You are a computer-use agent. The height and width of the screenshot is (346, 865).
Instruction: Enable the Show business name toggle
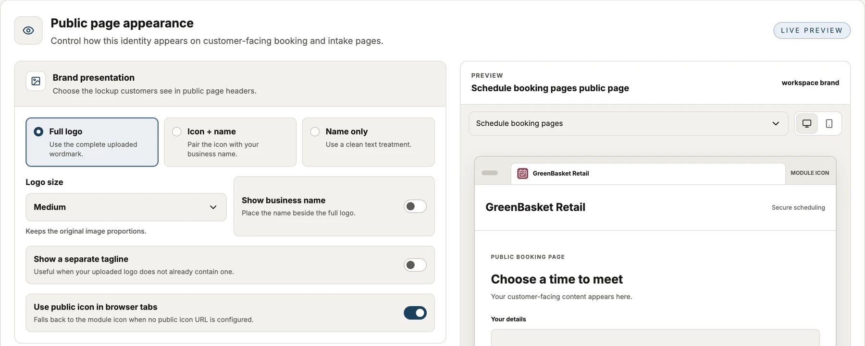(x=415, y=206)
